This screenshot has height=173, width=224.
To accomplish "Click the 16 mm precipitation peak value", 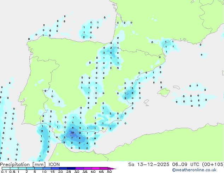I will point(72,133).
